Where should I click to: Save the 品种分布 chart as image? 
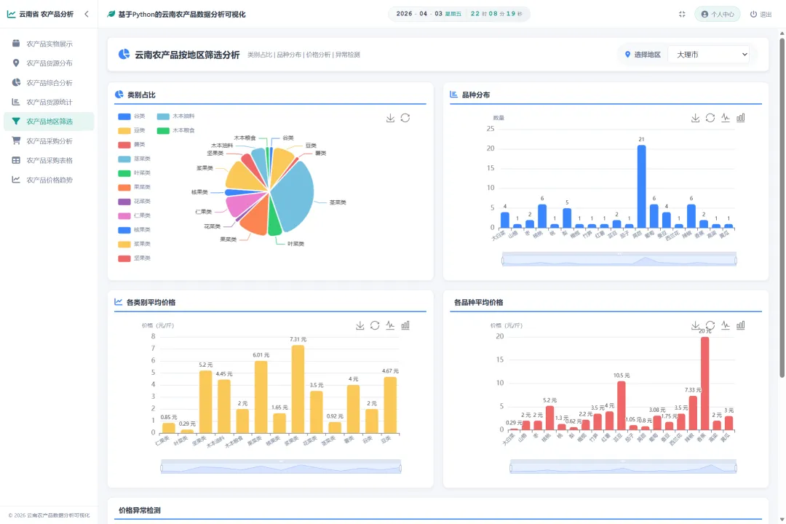pos(695,118)
